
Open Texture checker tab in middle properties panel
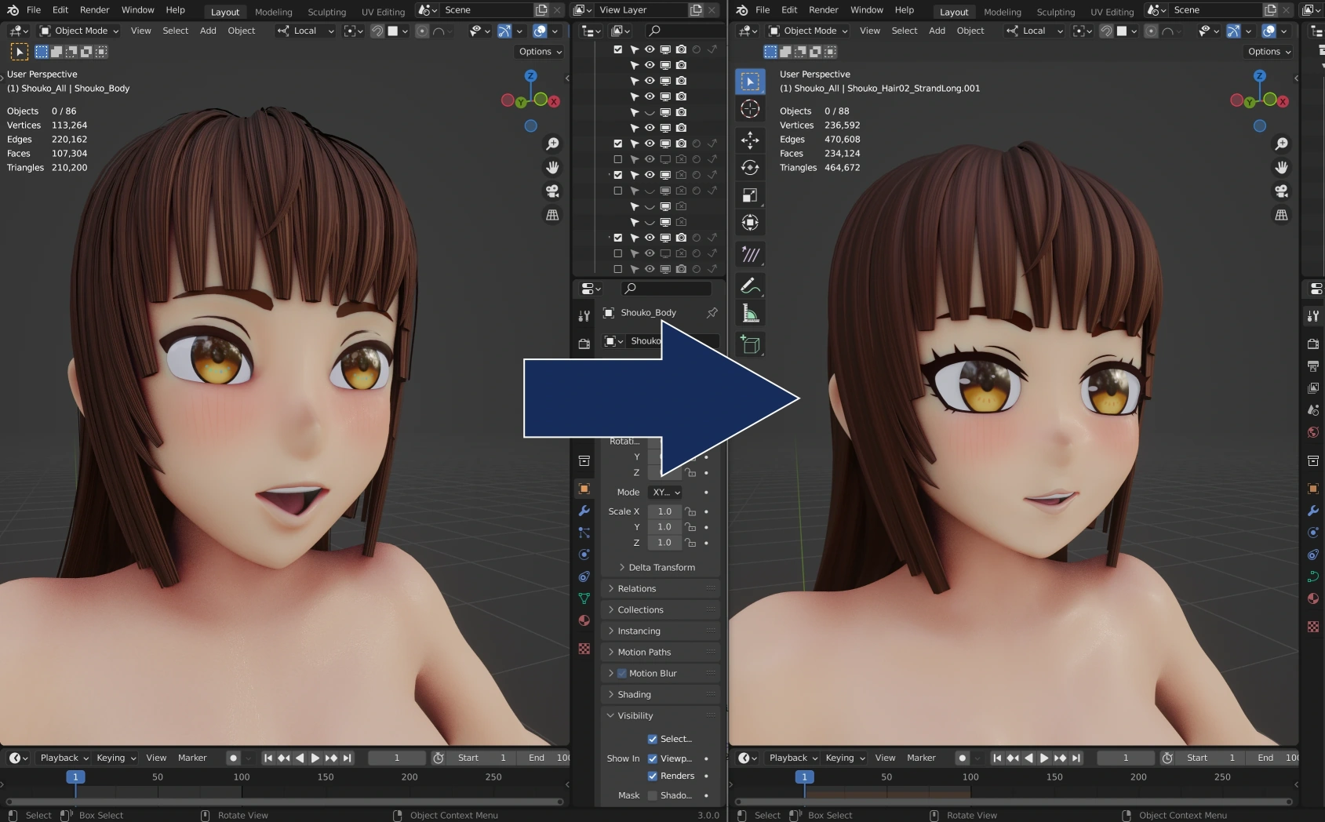pyautogui.click(x=584, y=649)
